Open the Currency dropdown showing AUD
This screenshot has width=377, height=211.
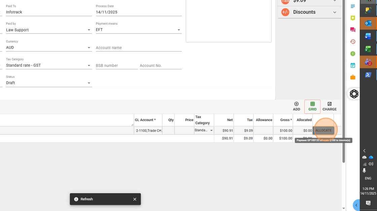(x=89, y=47)
